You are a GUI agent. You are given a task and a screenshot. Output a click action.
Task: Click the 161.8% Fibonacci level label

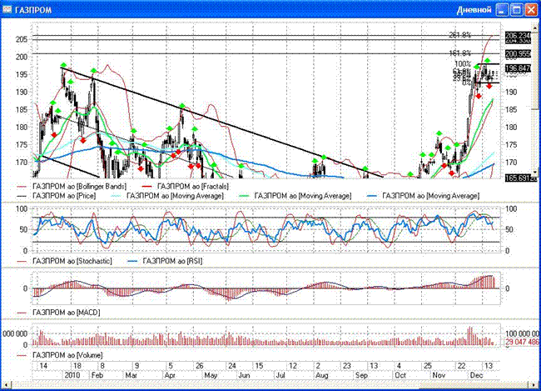(460, 53)
